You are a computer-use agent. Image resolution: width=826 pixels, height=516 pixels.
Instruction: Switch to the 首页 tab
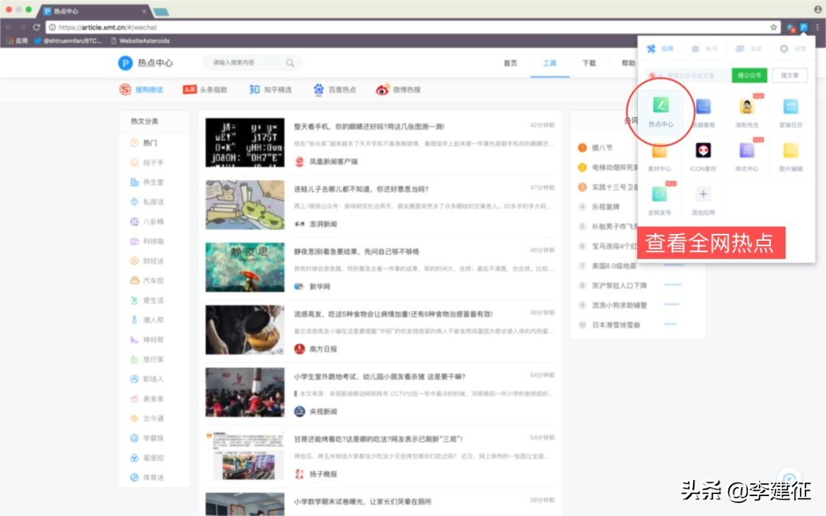(510, 63)
